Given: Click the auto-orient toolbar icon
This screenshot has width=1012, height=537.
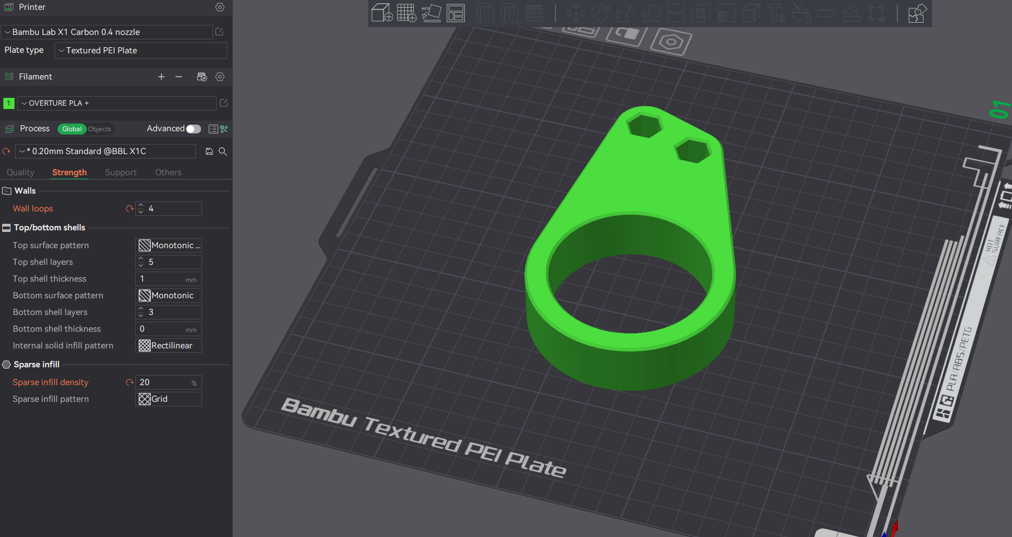Looking at the screenshot, I should tap(431, 13).
